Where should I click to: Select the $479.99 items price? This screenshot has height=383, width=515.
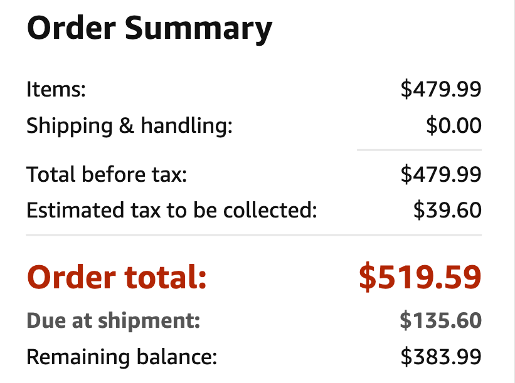(441, 90)
